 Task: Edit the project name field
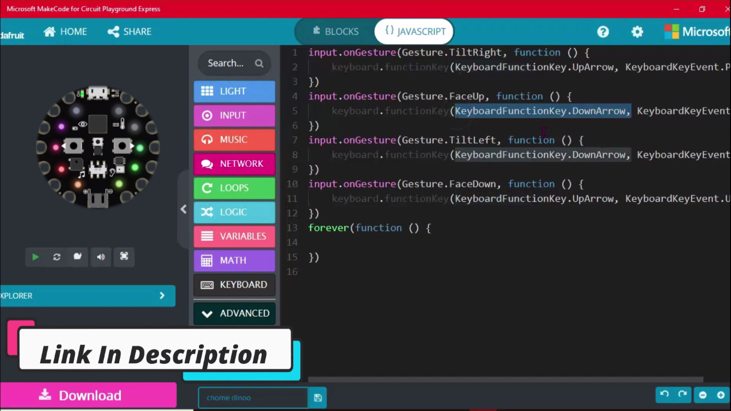(x=253, y=398)
